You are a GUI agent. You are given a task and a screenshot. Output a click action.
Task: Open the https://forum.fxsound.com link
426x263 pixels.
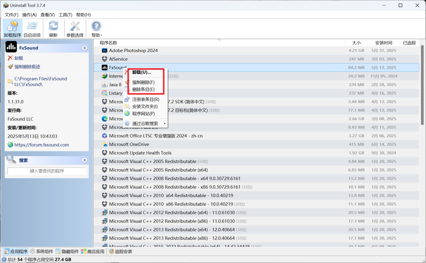pos(41,145)
